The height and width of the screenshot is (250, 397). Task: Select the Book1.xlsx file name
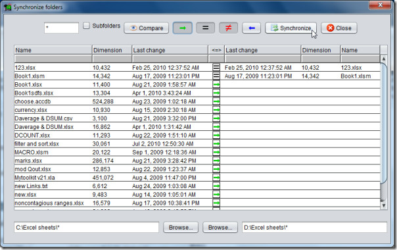28,84
